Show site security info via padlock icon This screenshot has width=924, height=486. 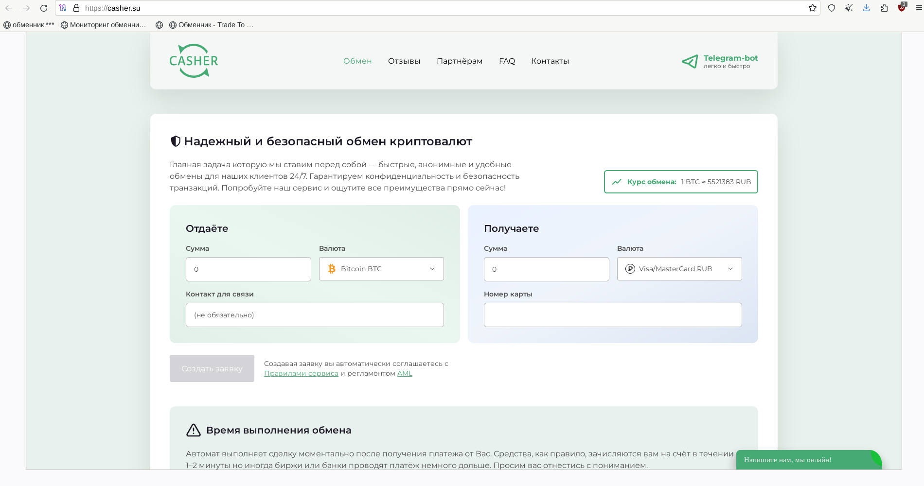(76, 8)
